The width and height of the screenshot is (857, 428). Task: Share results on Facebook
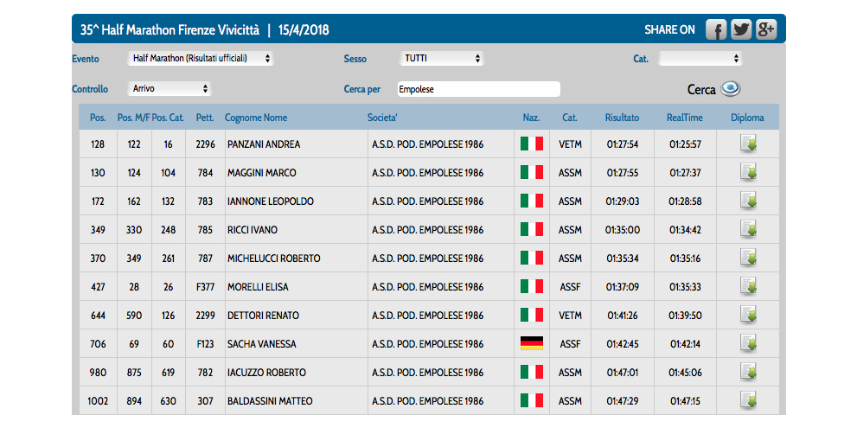click(717, 29)
